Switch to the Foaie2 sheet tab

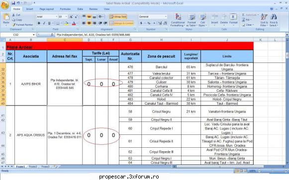tap(33, 167)
